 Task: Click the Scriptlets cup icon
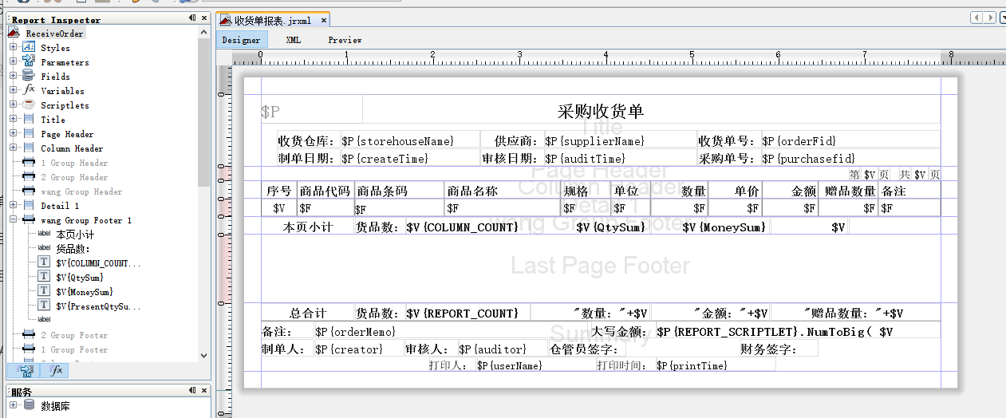pyautogui.click(x=28, y=105)
